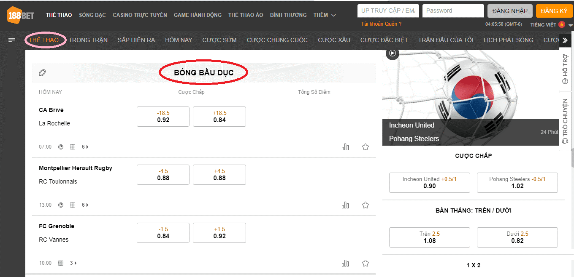The image size is (574, 277).
Task: Open statistics chart icon for CA Brive match
Action: [345, 147]
